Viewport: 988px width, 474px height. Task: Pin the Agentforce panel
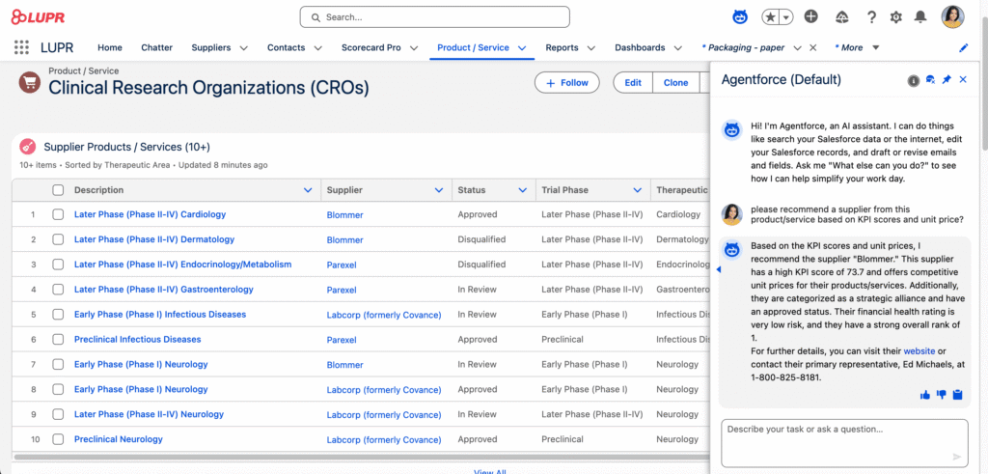(x=947, y=80)
